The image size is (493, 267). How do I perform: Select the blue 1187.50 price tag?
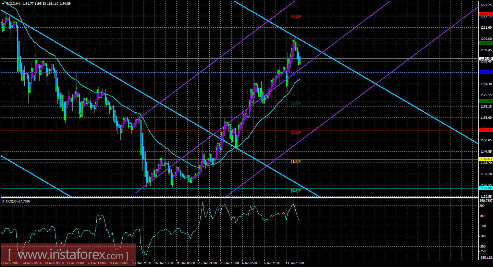[486, 72]
